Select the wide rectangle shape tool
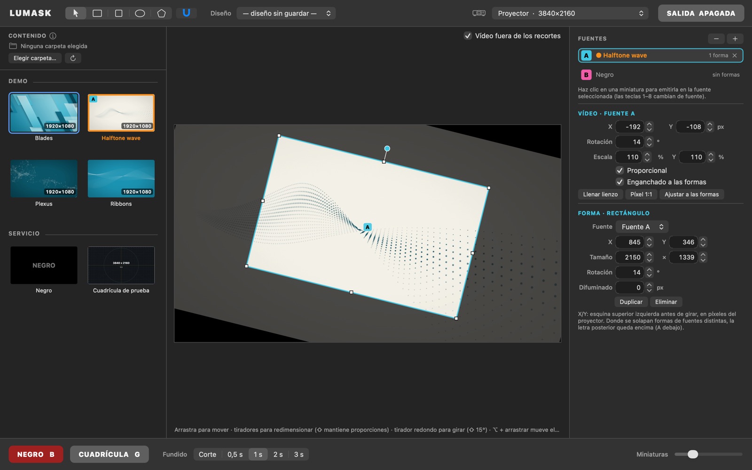 (97, 13)
